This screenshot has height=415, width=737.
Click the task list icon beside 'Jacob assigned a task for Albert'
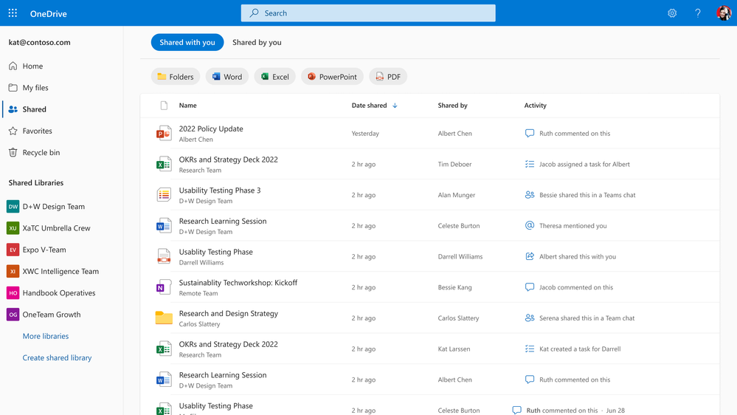click(x=529, y=164)
